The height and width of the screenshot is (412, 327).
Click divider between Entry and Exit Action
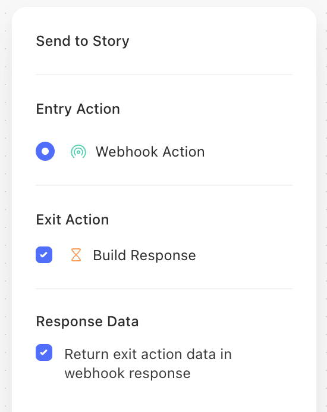[164, 185]
